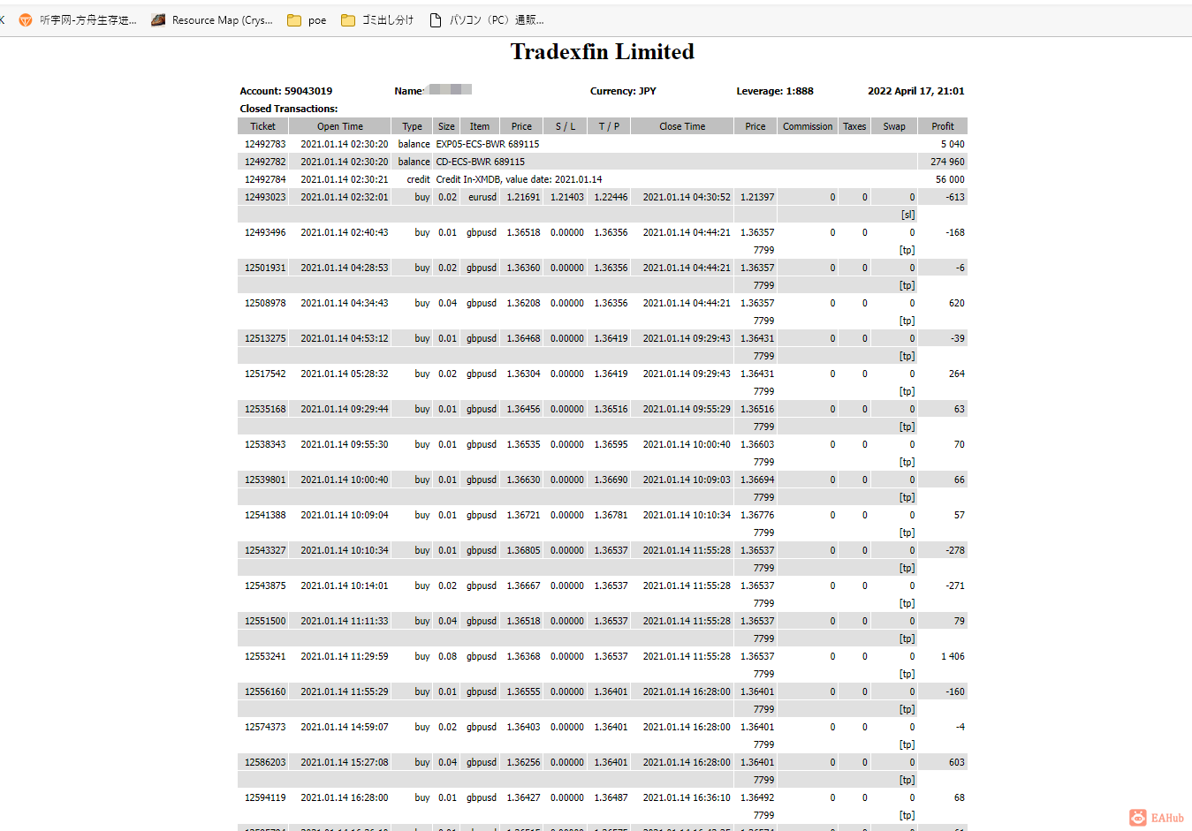Image resolution: width=1192 pixels, height=831 pixels.
Task: Select ticket number 12594119
Action: click(265, 797)
